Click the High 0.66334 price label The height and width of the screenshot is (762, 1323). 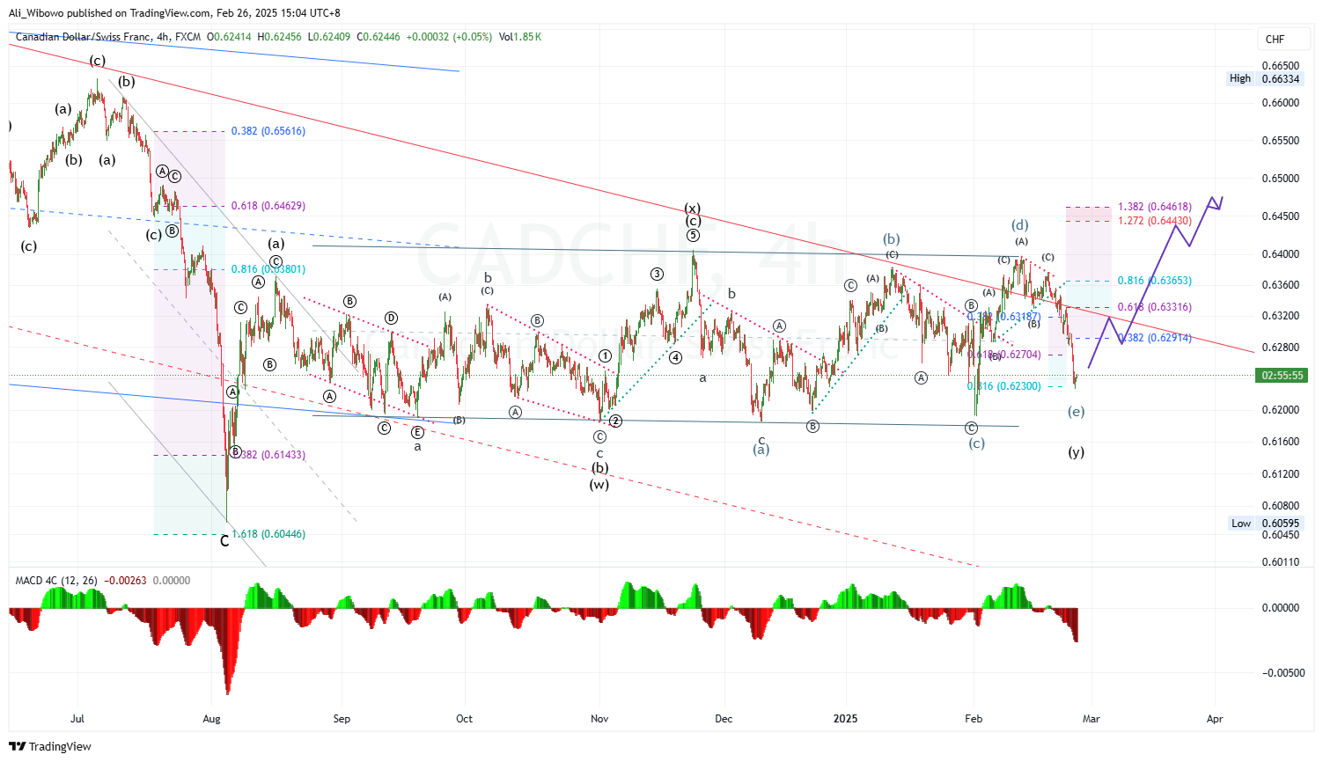click(1264, 78)
